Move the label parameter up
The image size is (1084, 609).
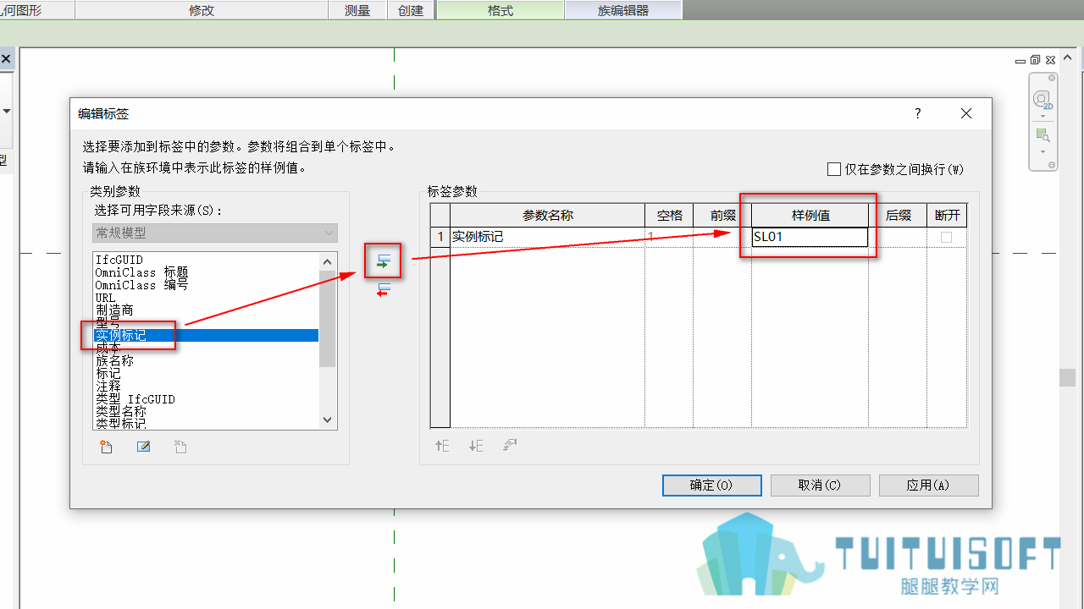pyautogui.click(x=442, y=446)
